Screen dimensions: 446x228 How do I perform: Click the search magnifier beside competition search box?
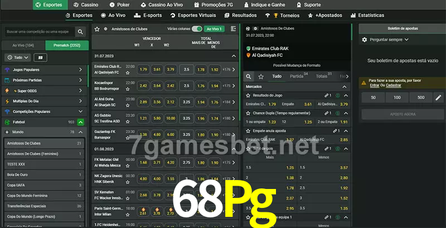click(x=81, y=32)
